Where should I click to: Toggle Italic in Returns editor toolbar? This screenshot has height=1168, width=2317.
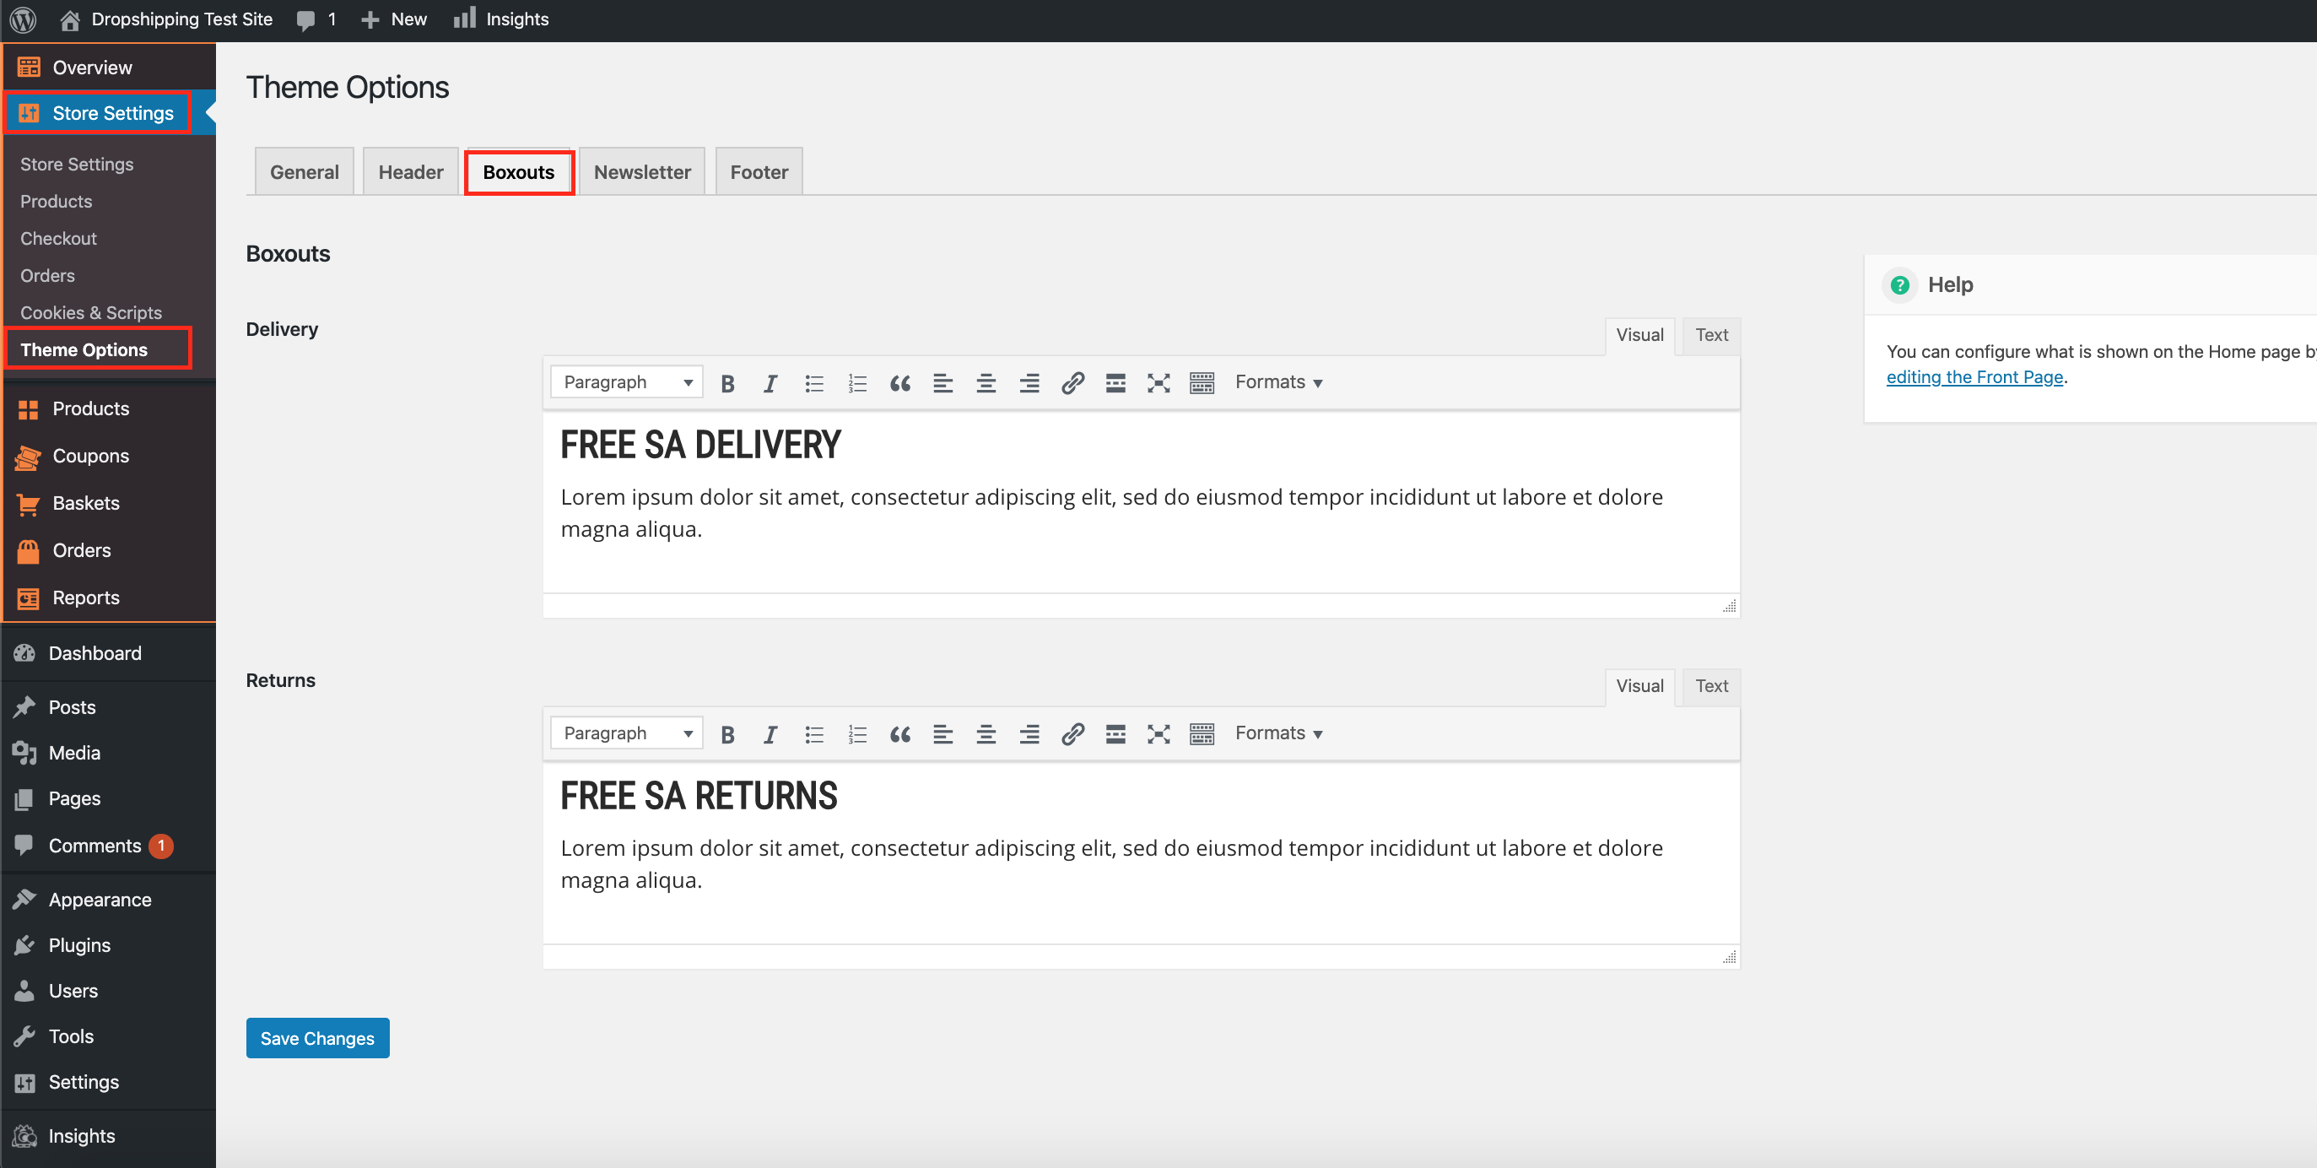770,734
